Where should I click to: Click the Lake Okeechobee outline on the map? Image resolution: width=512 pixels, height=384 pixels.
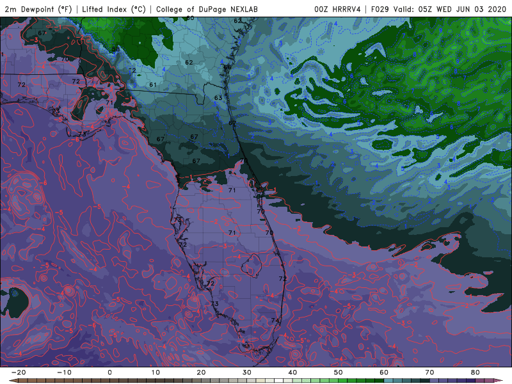[x=251, y=266]
